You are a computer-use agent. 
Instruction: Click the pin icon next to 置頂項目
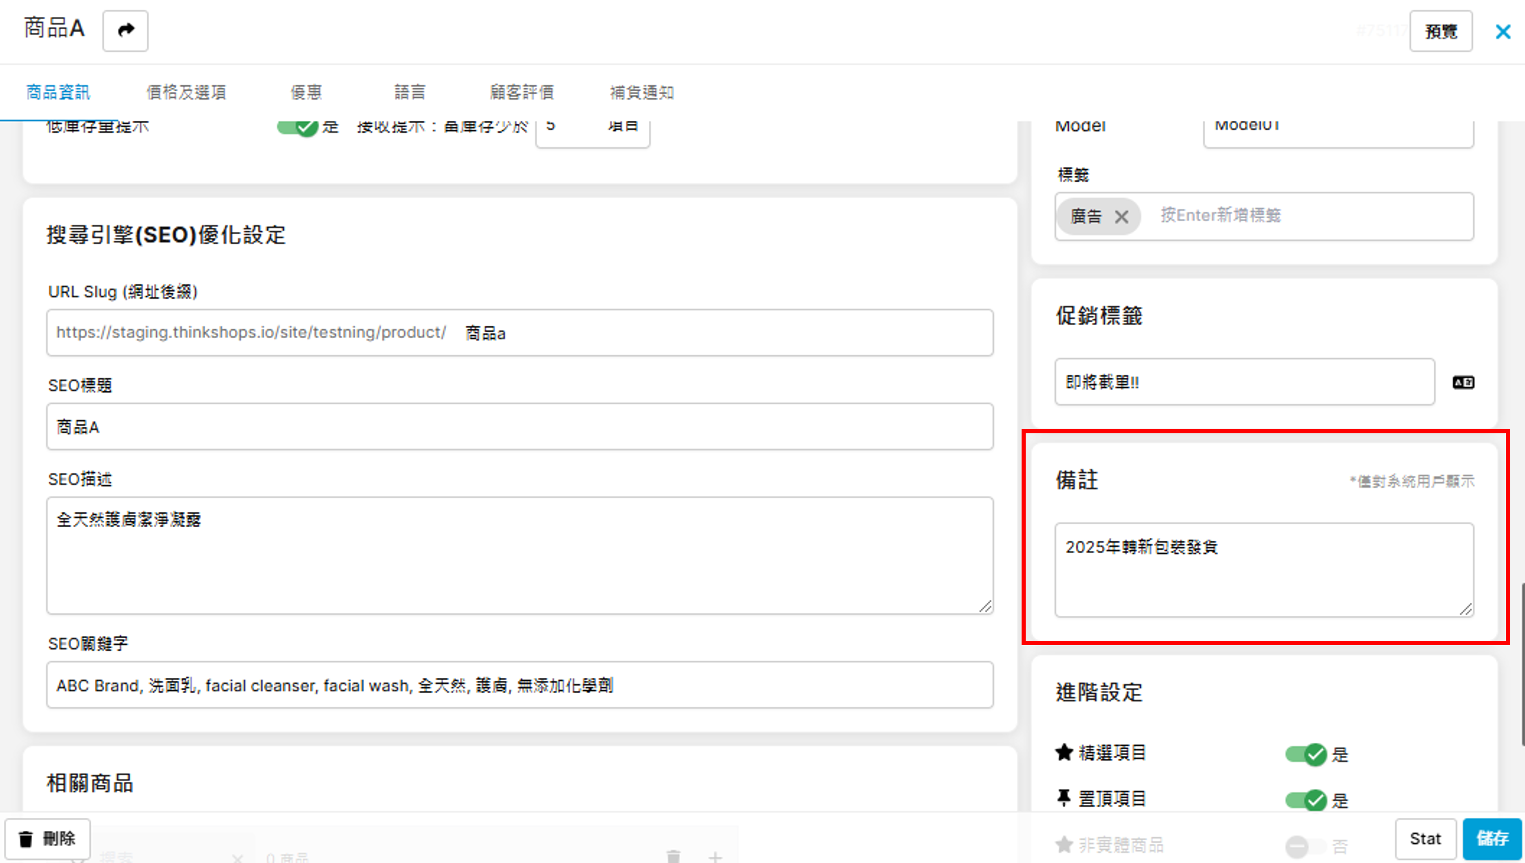1064,799
